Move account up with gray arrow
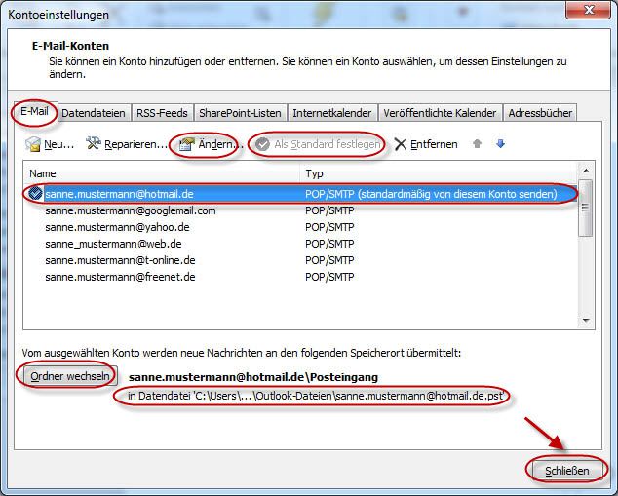The width and height of the screenshot is (618, 496). coord(477,144)
